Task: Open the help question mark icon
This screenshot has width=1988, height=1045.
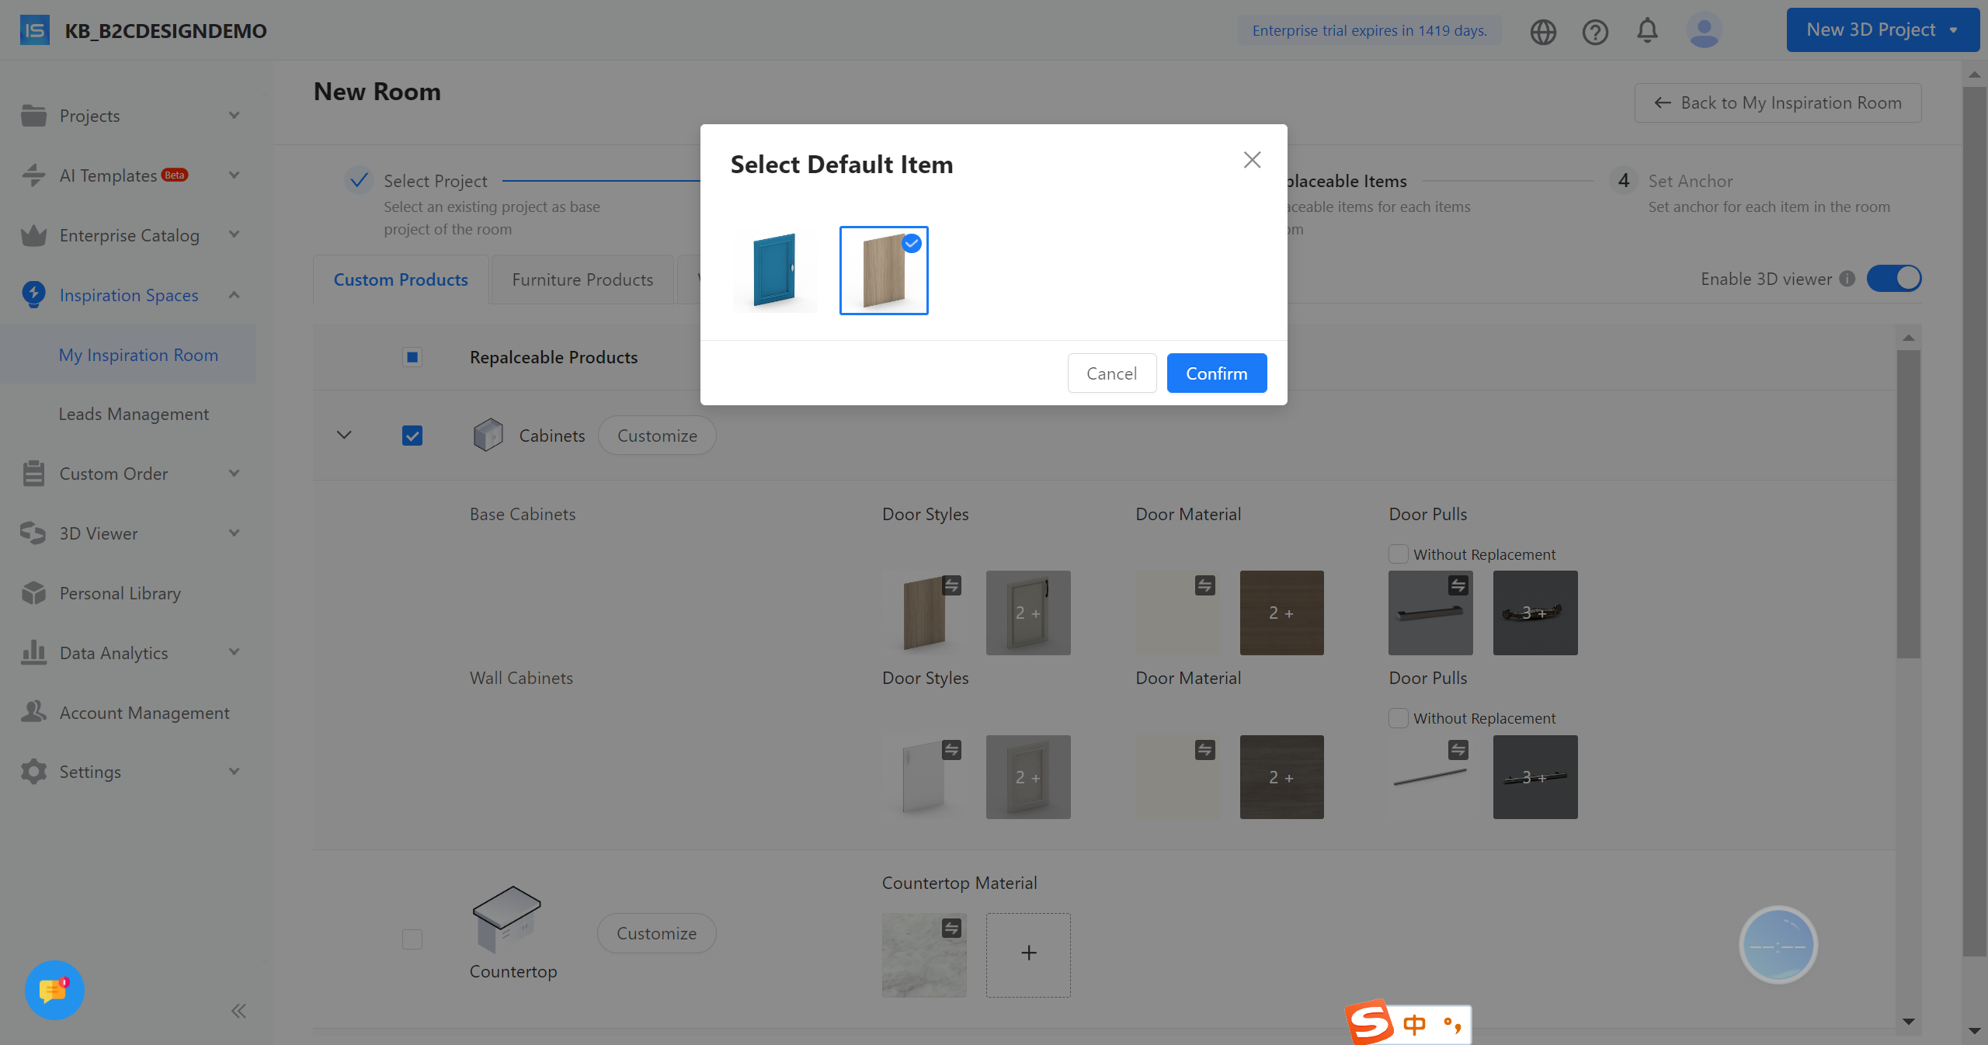Action: point(1595,32)
